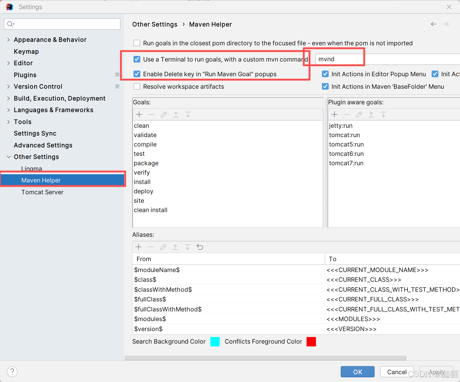The width and height of the screenshot is (460, 382).
Task: Move goal down in Goals list
Action: (x=188, y=115)
